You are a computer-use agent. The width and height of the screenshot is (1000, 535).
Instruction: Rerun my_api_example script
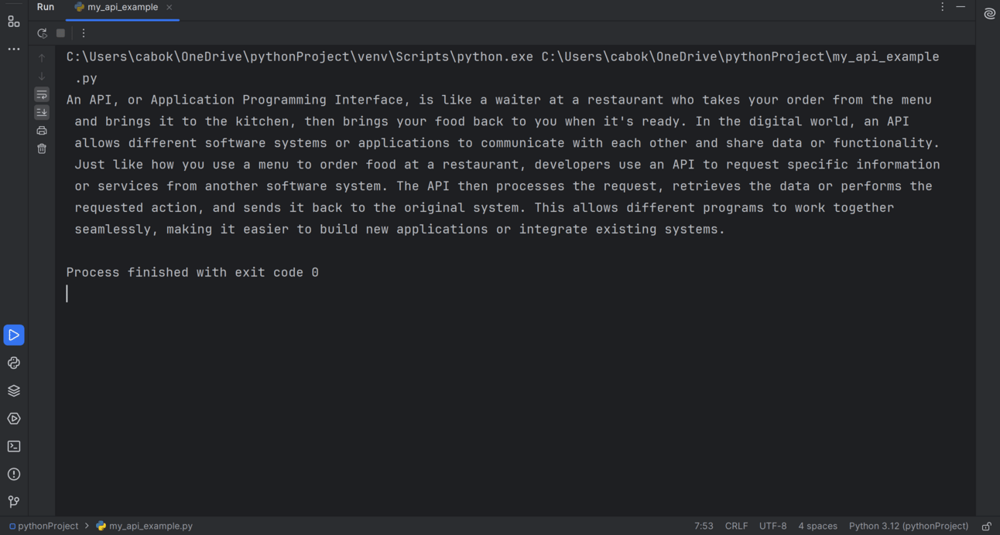(42, 33)
